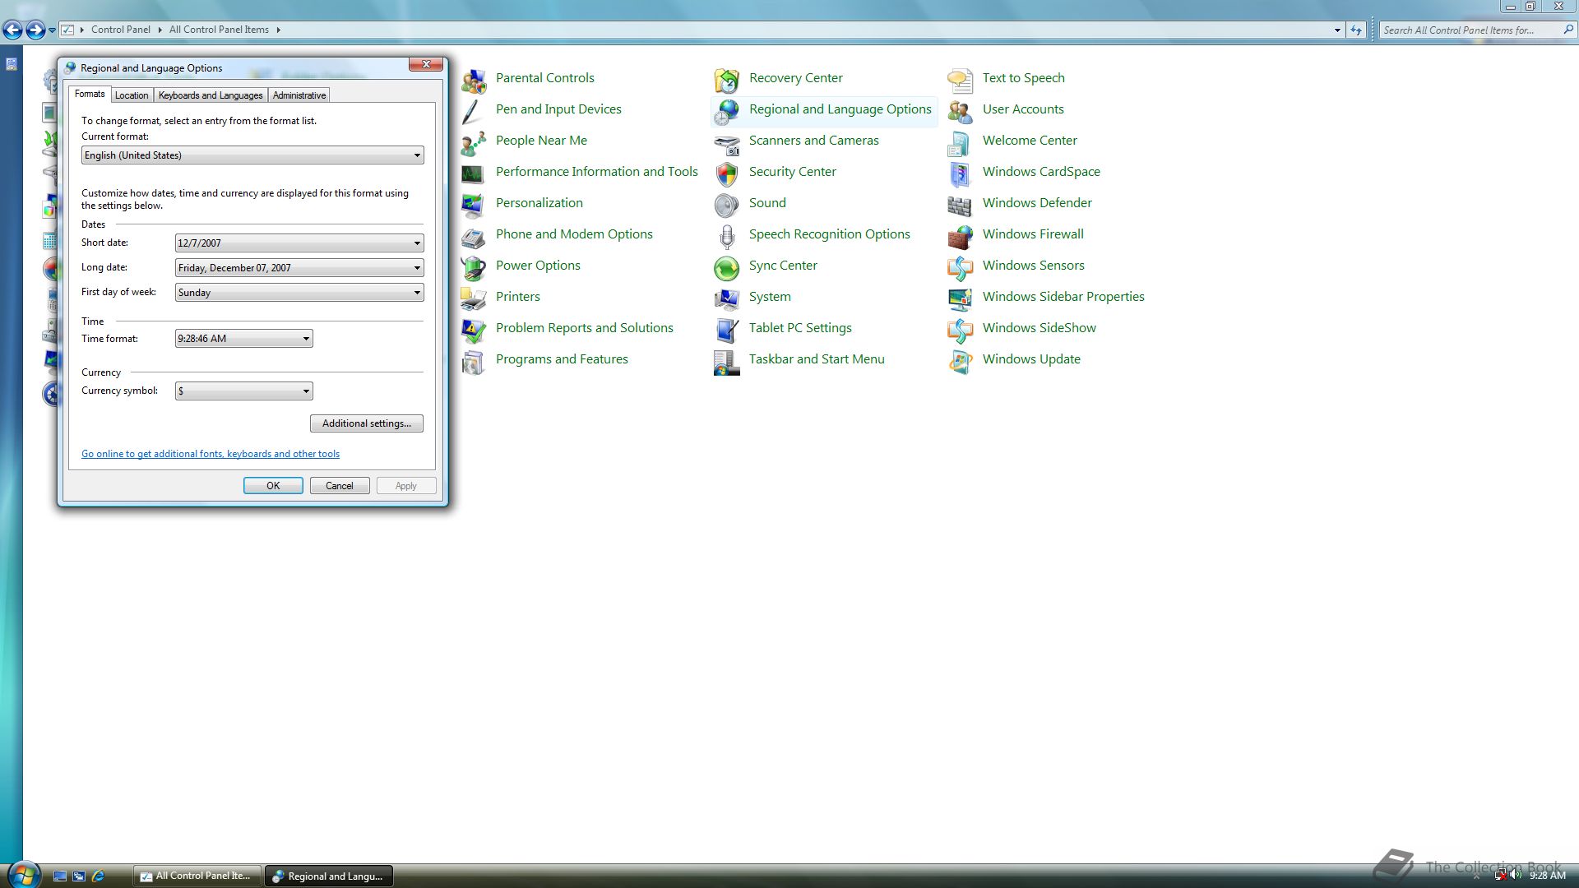Viewport: 1579px width, 888px height.
Task: Click the Switch between windows Quick Launch icon
Action: tap(79, 876)
